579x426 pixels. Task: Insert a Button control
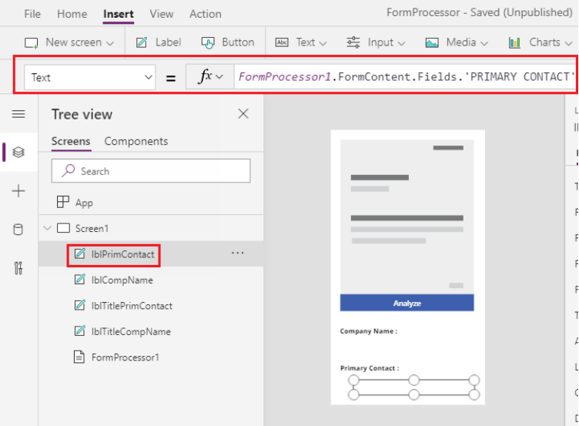click(x=228, y=42)
